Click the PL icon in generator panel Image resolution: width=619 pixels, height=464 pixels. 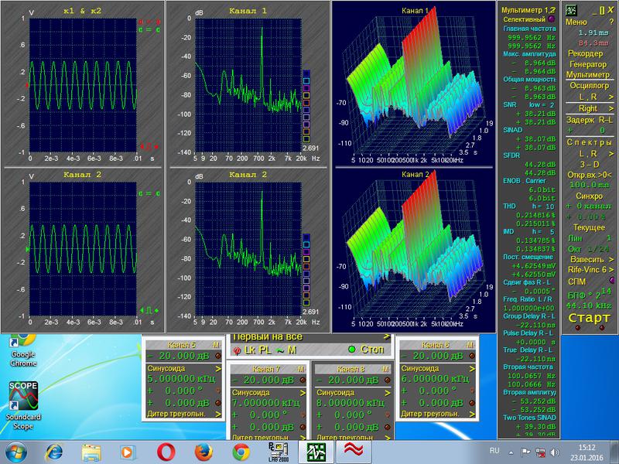(265, 350)
